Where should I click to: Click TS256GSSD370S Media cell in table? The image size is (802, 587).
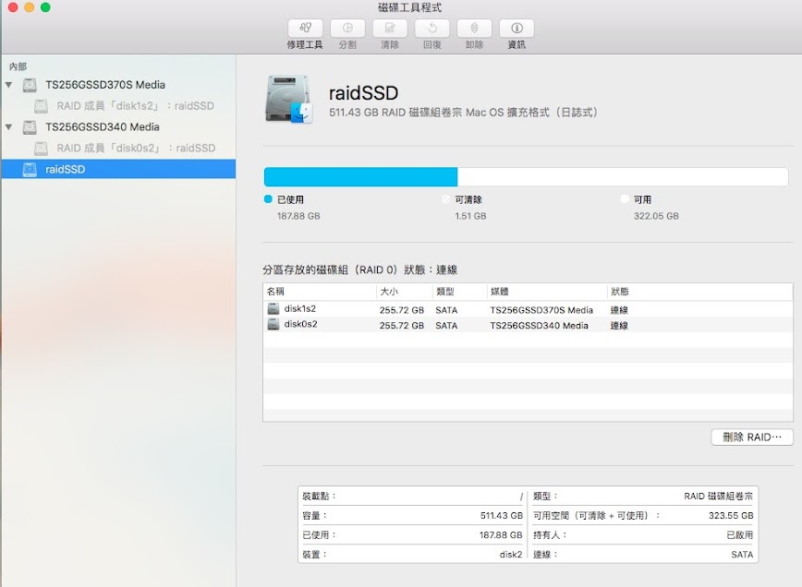[x=541, y=310]
